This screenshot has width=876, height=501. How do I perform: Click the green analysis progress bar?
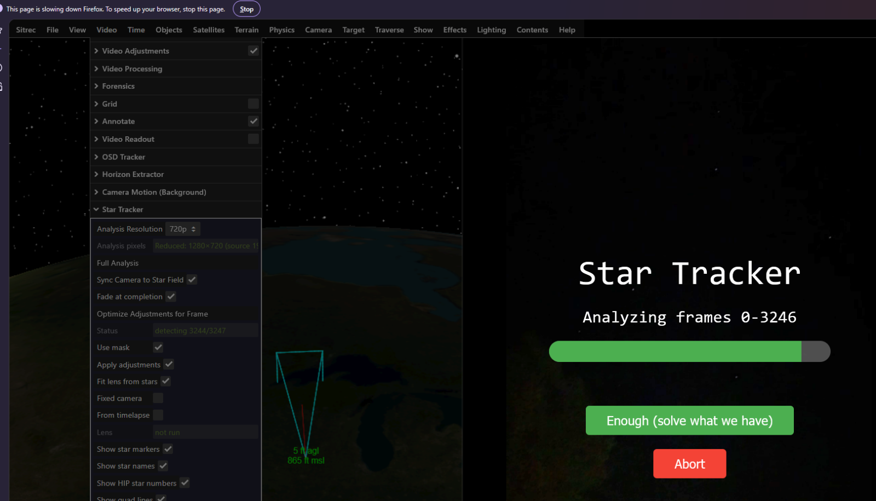[x=689, y=352]
